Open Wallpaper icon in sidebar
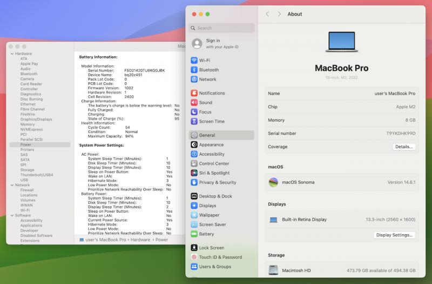Image resolution: width=432 pixels, height=284 pixels. [x=194, y=215]
